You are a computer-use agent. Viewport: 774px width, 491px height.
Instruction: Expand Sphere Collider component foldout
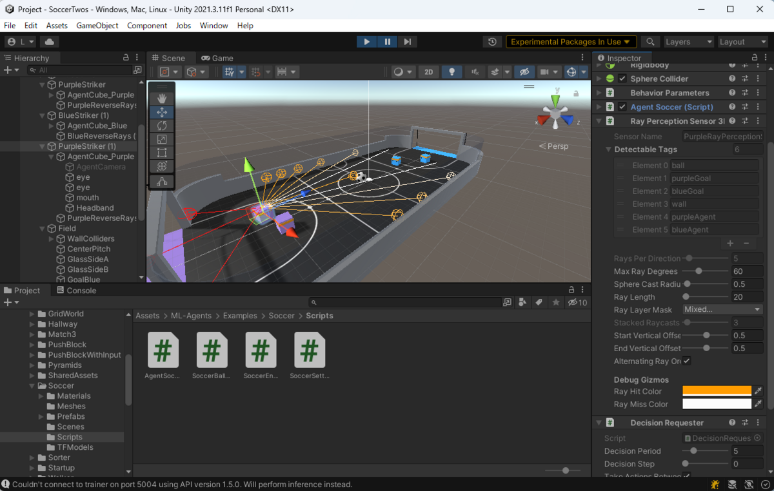coord(598,79)
